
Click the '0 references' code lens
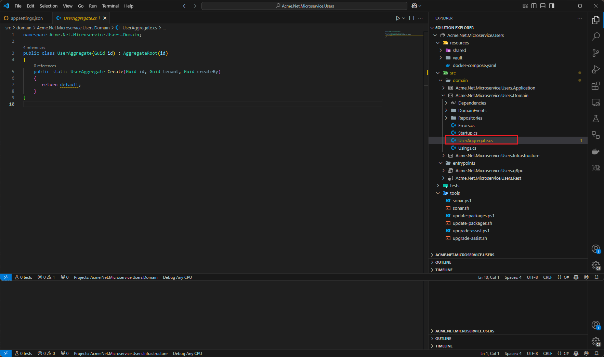(x=45, y=66)
